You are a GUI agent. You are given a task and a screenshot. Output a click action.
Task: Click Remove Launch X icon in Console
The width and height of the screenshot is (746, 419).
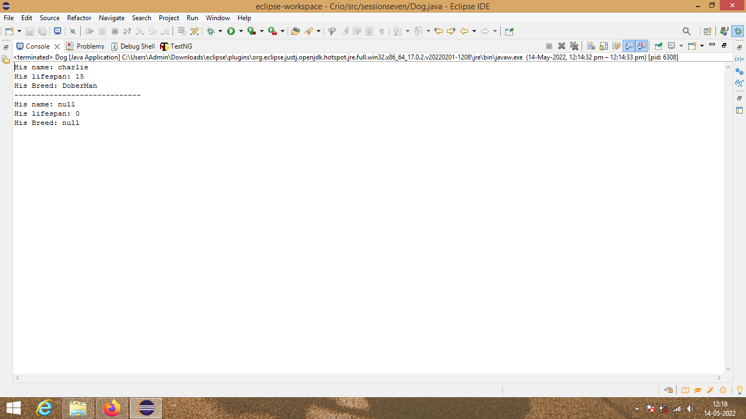(x=561, y=46)
